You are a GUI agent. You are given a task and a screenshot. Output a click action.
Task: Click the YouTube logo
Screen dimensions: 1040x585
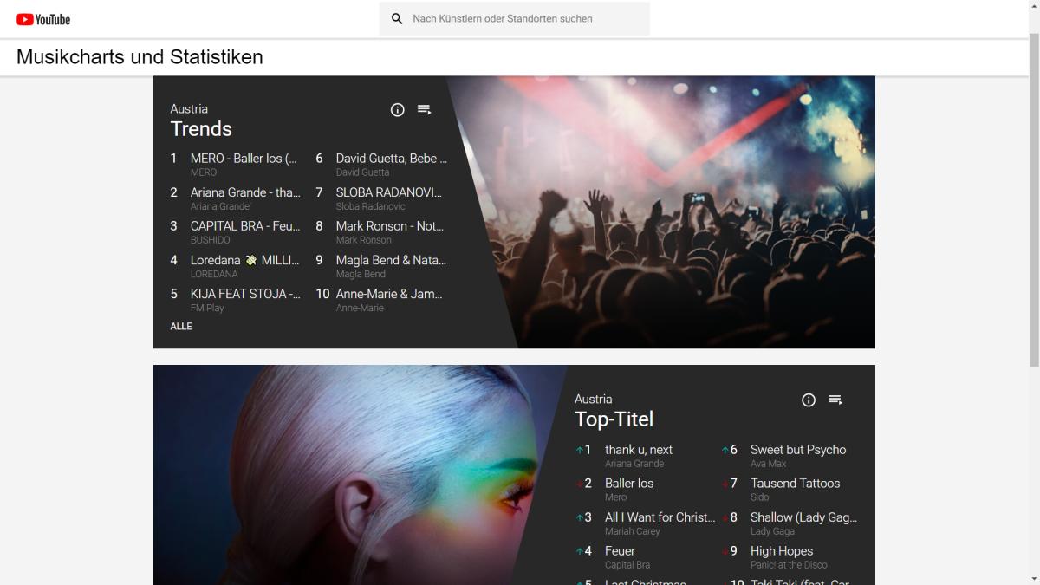pos(43,19)
